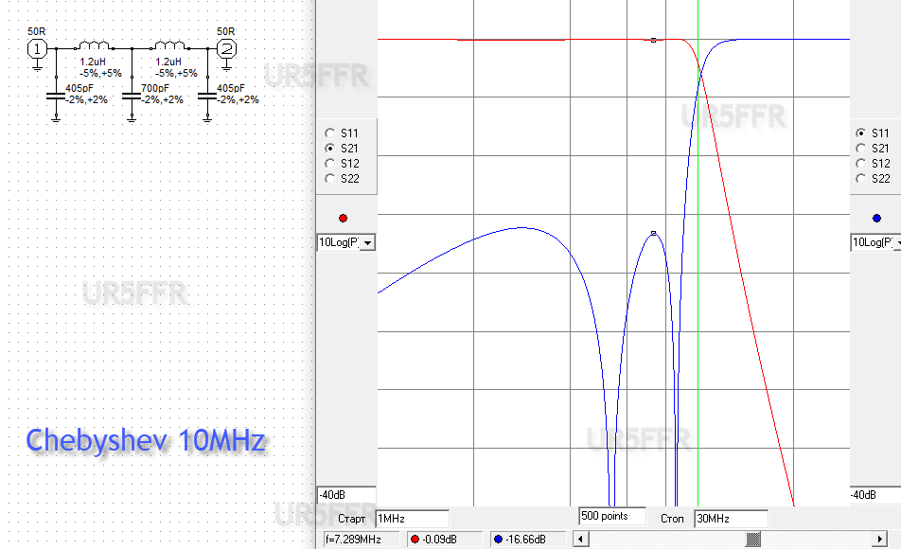Open the right 10Log(P) scale dropdown

point(894,243)
